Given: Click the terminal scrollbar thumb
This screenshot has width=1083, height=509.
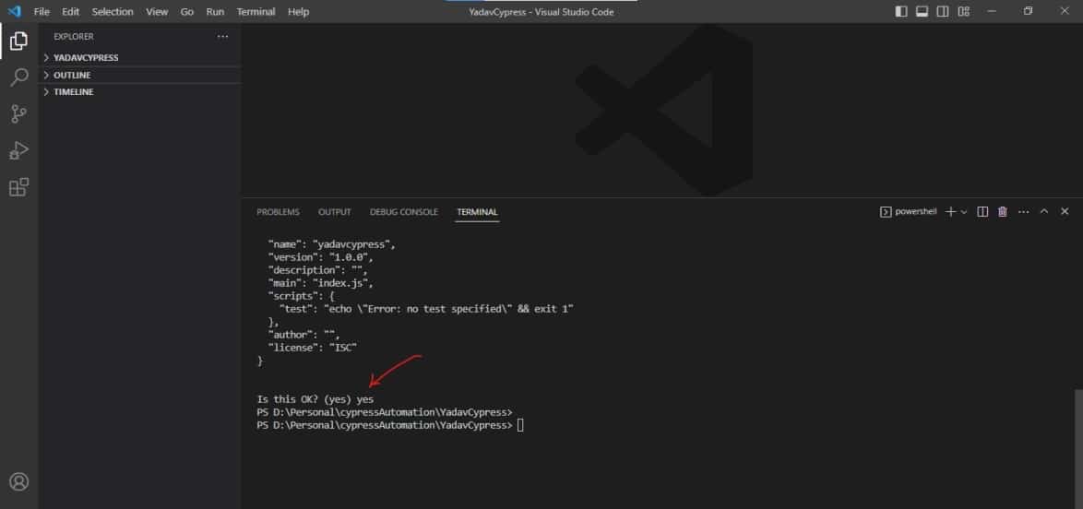Looking at the screenshot, I should pyautogui.click(x=1078, y=447).
